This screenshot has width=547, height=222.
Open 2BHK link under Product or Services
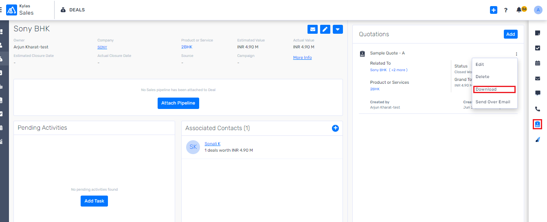[x=375, y=89]
